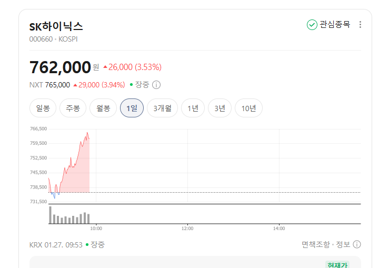Select the 일봉 daily candle tab
This screenshot has height=268, width=389.
[43, 108]
